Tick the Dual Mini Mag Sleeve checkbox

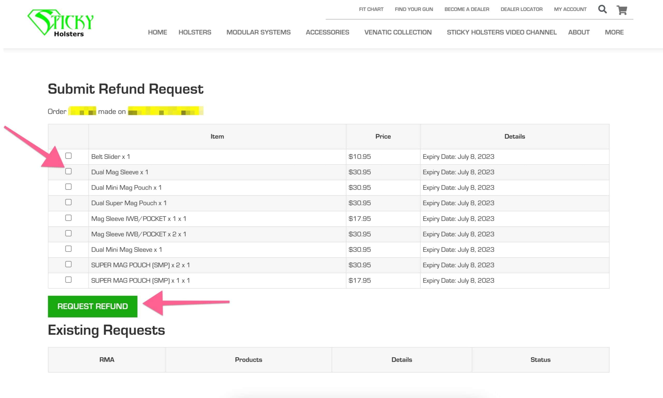(68, 249)
